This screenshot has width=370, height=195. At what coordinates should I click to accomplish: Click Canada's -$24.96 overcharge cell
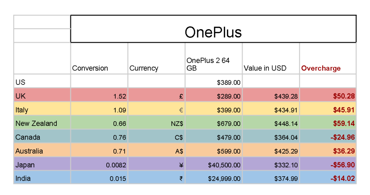(x=328, y=136)
